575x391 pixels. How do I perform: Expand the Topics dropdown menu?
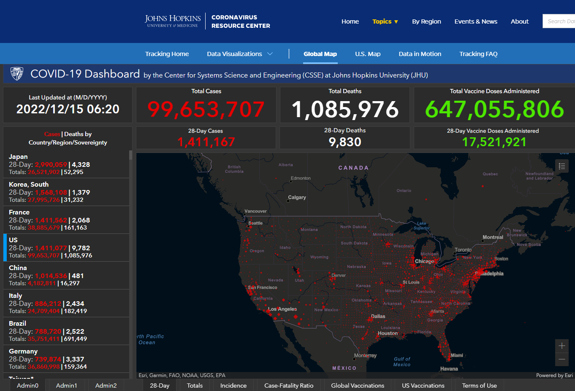tap(385, 21)
